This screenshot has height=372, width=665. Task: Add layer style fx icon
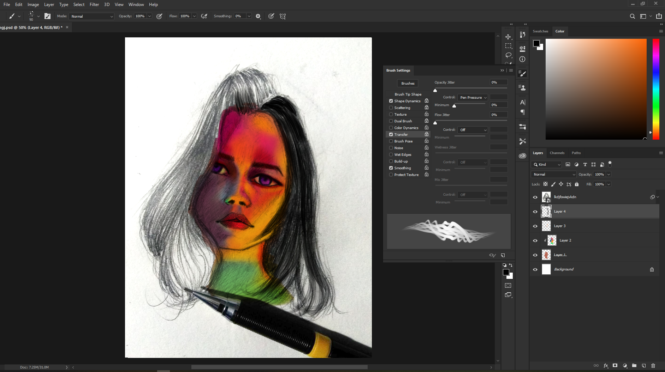coord(606,366)
